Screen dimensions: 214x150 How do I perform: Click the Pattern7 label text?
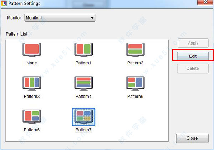click(x=83, y=130)
